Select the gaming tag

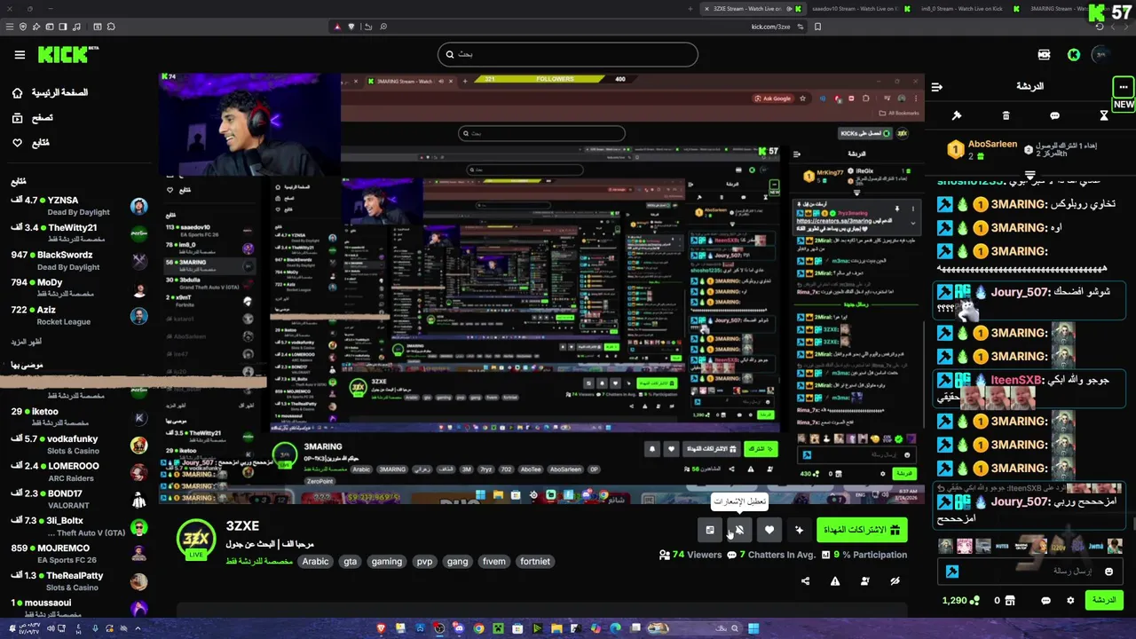coord(387,561)
